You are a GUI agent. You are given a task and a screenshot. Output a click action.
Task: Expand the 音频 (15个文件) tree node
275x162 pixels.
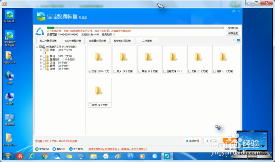pyautogui.click(x=40, y=66)
